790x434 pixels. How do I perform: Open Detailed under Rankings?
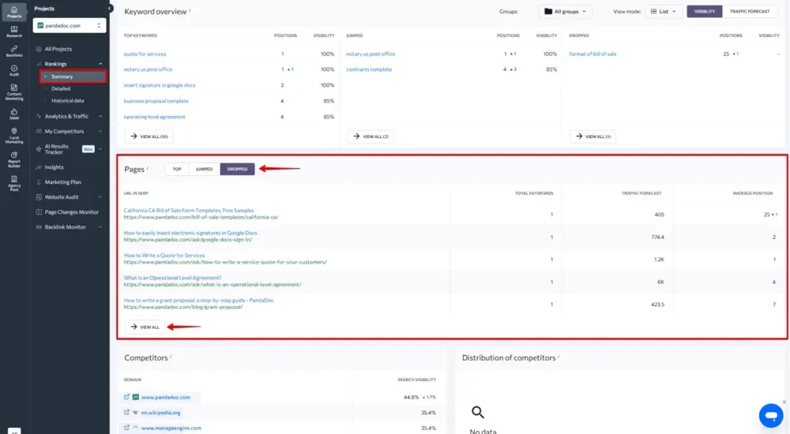61,88
